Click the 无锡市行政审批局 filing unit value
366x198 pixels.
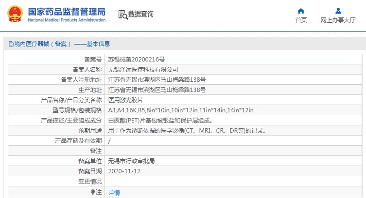(x=131, y=161)
